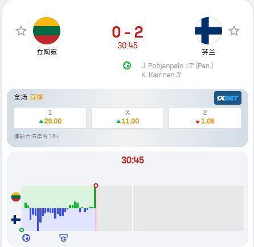Click the green start circle on the chart
Viewport: 254px width, 247px height.
click(x=22, y=230)
